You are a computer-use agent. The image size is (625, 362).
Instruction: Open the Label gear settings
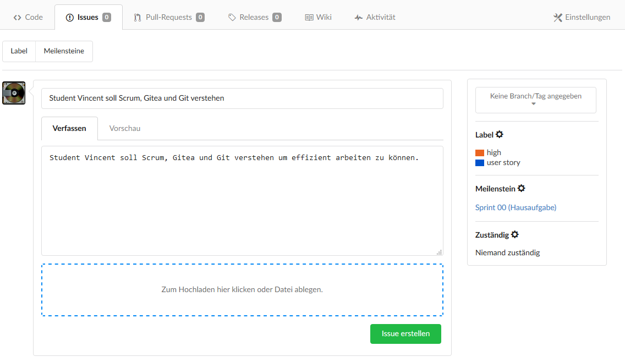[500, 135]
